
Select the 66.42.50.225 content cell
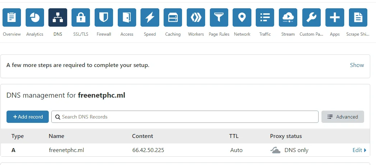(x=148, y=150)
